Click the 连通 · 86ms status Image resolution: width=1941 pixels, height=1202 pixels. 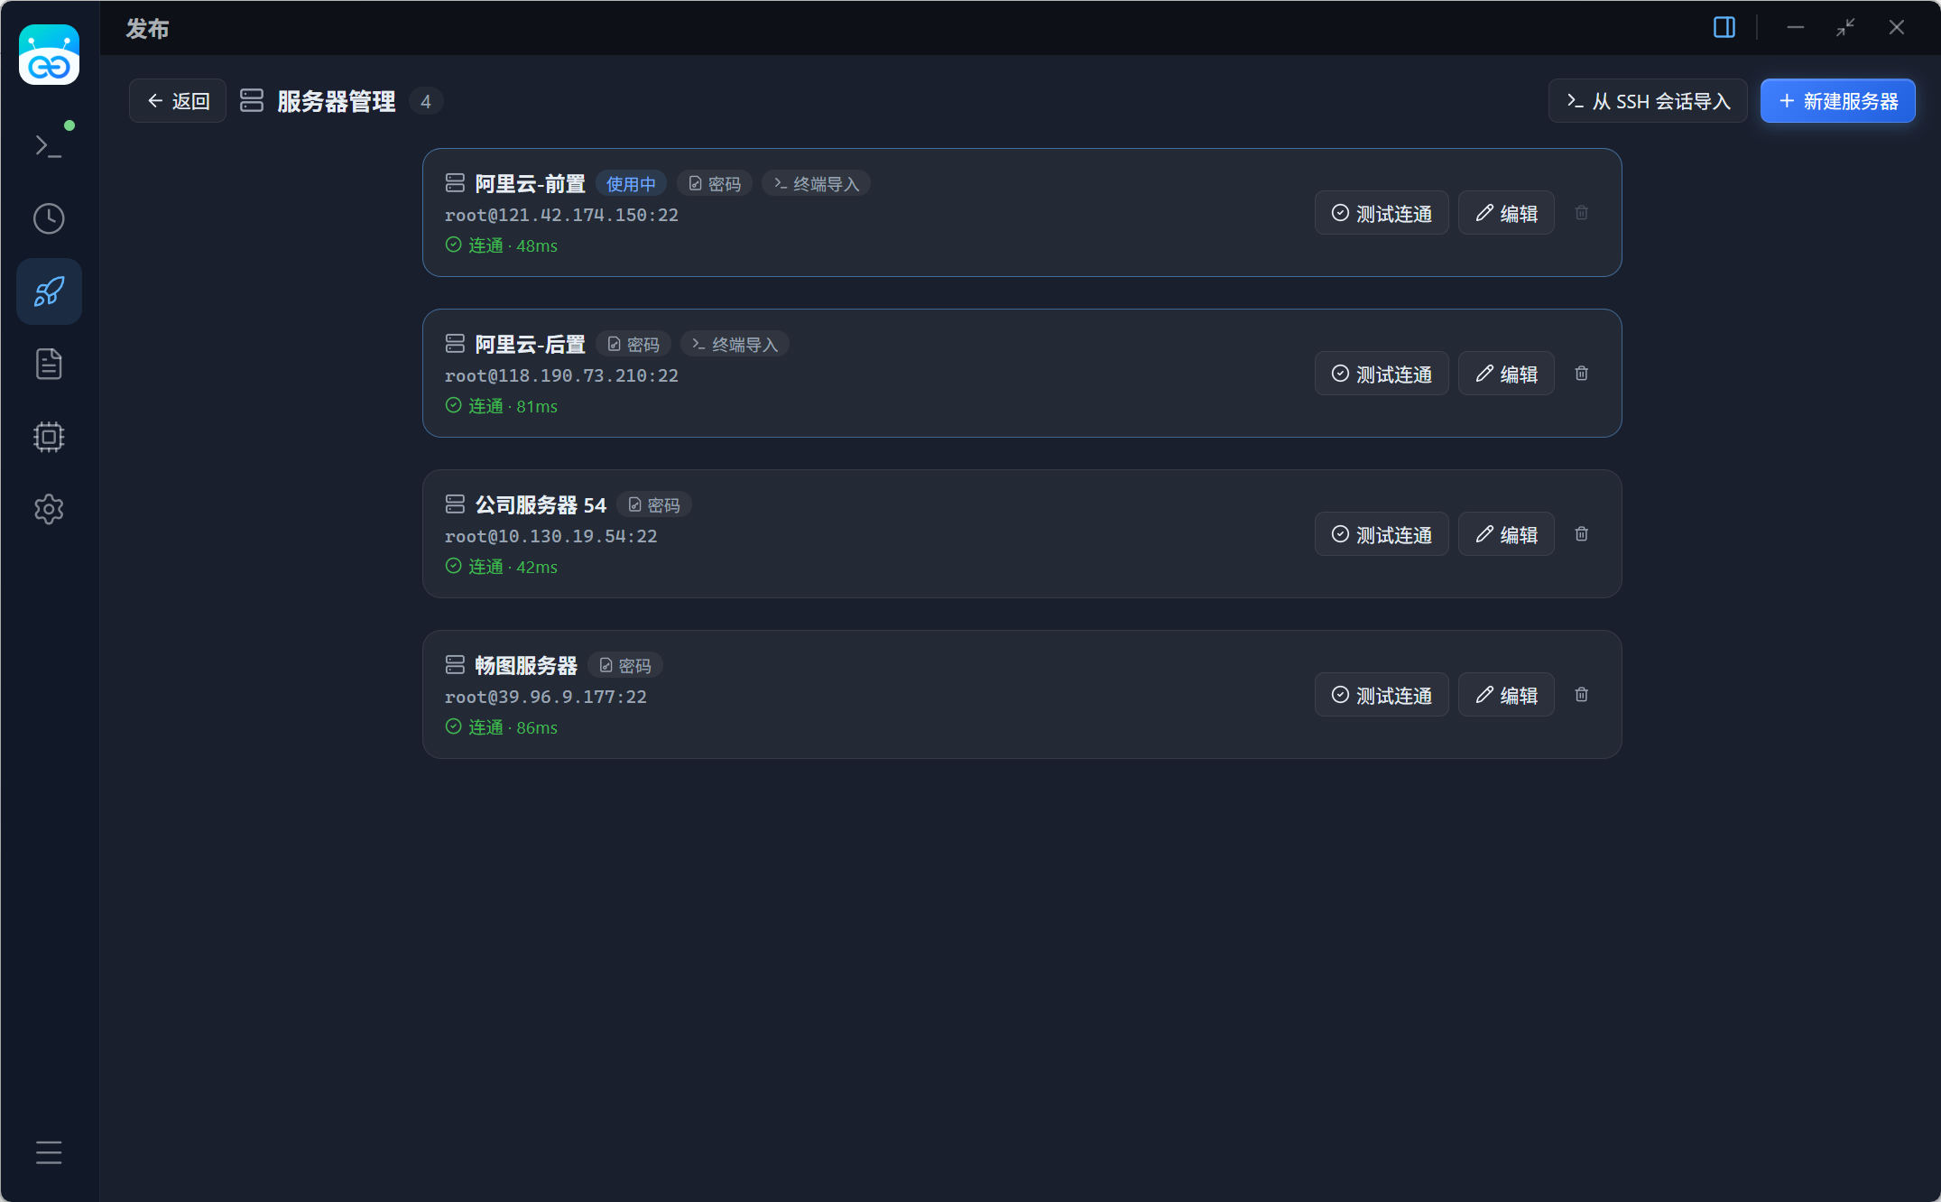coord(501,727)
